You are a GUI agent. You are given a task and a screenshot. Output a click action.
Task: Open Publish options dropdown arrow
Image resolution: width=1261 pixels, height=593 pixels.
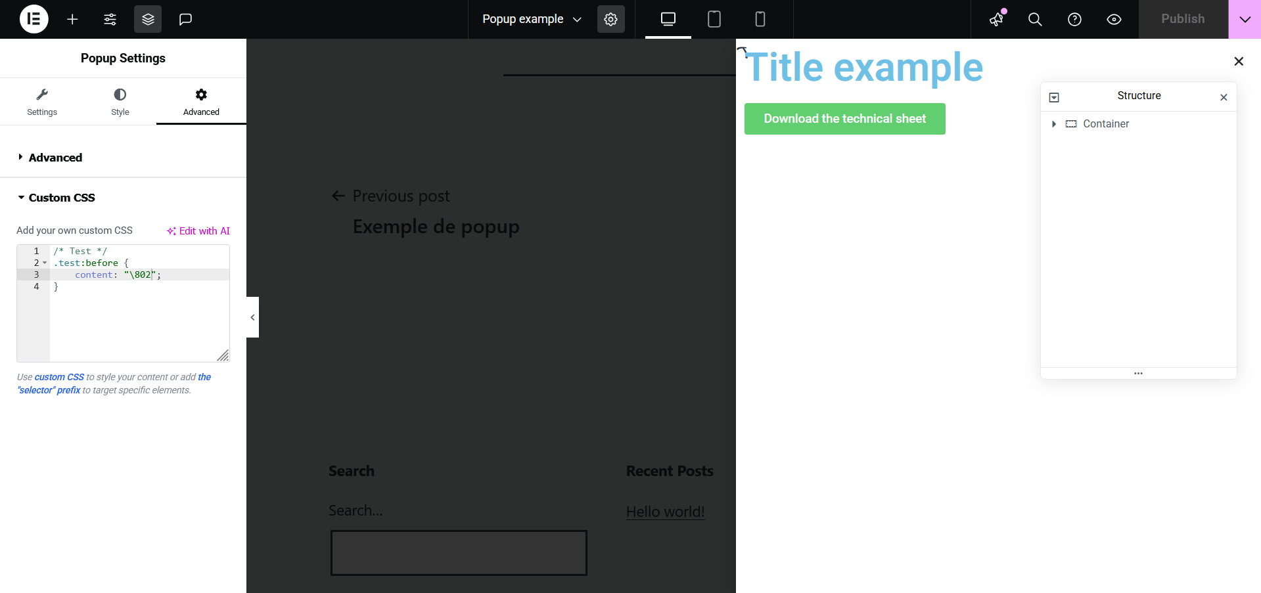point(1245,19)
